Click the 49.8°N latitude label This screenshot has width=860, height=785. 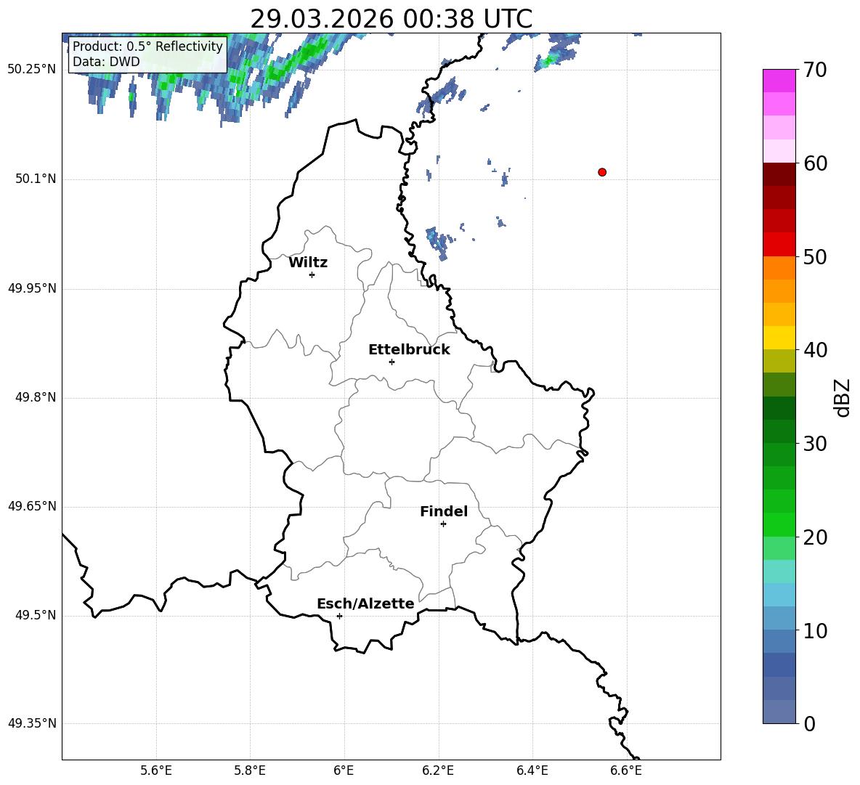click(36, 397)
